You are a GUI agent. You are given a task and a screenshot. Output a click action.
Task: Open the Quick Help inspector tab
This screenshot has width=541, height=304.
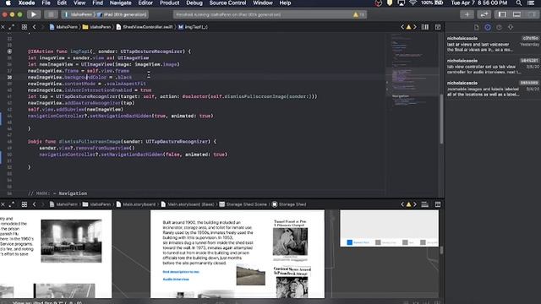pos(499,27)
